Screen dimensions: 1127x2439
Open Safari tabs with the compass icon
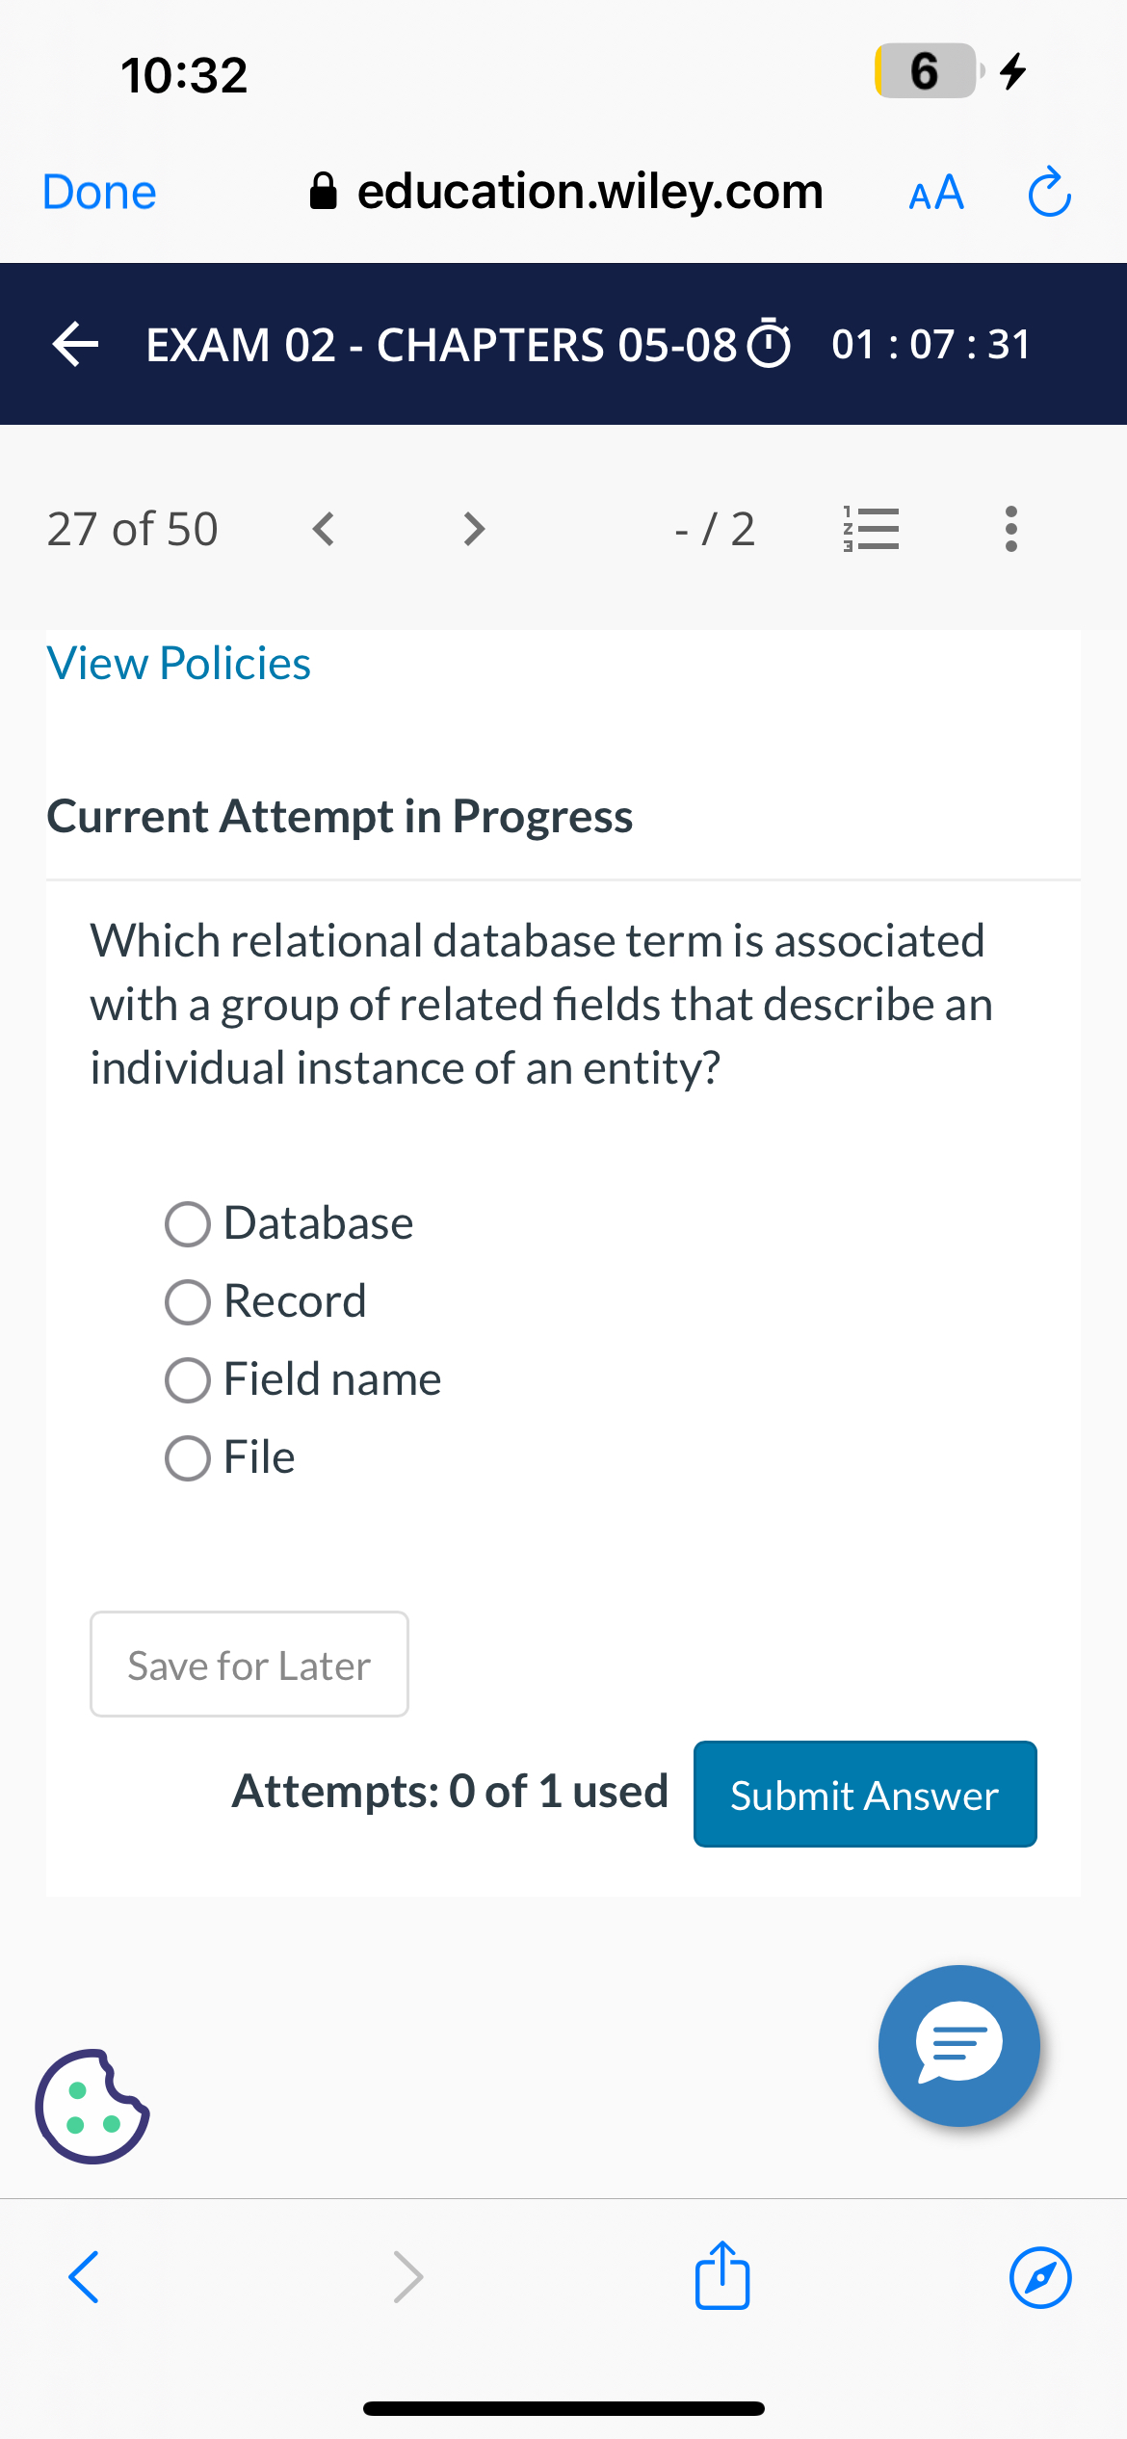1038,2277
